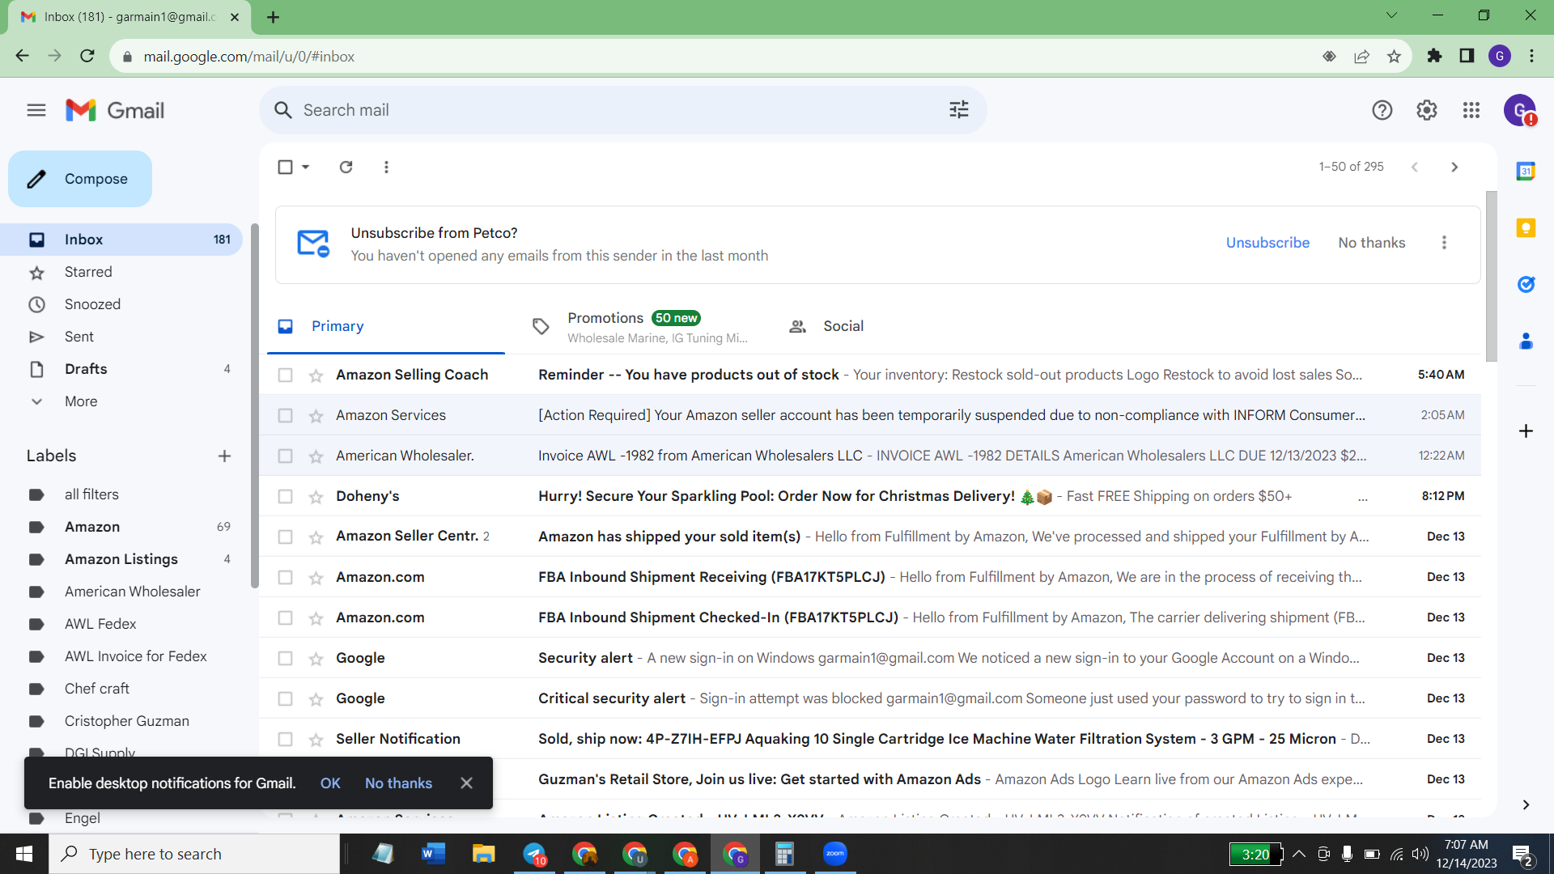Select the Seller Notification email checkbox
This screenshot has width=1554, height=874.
click(285, 739)
